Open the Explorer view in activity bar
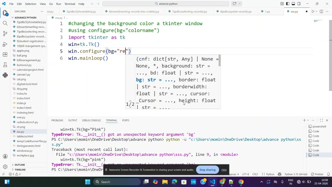 pos(5,13)
